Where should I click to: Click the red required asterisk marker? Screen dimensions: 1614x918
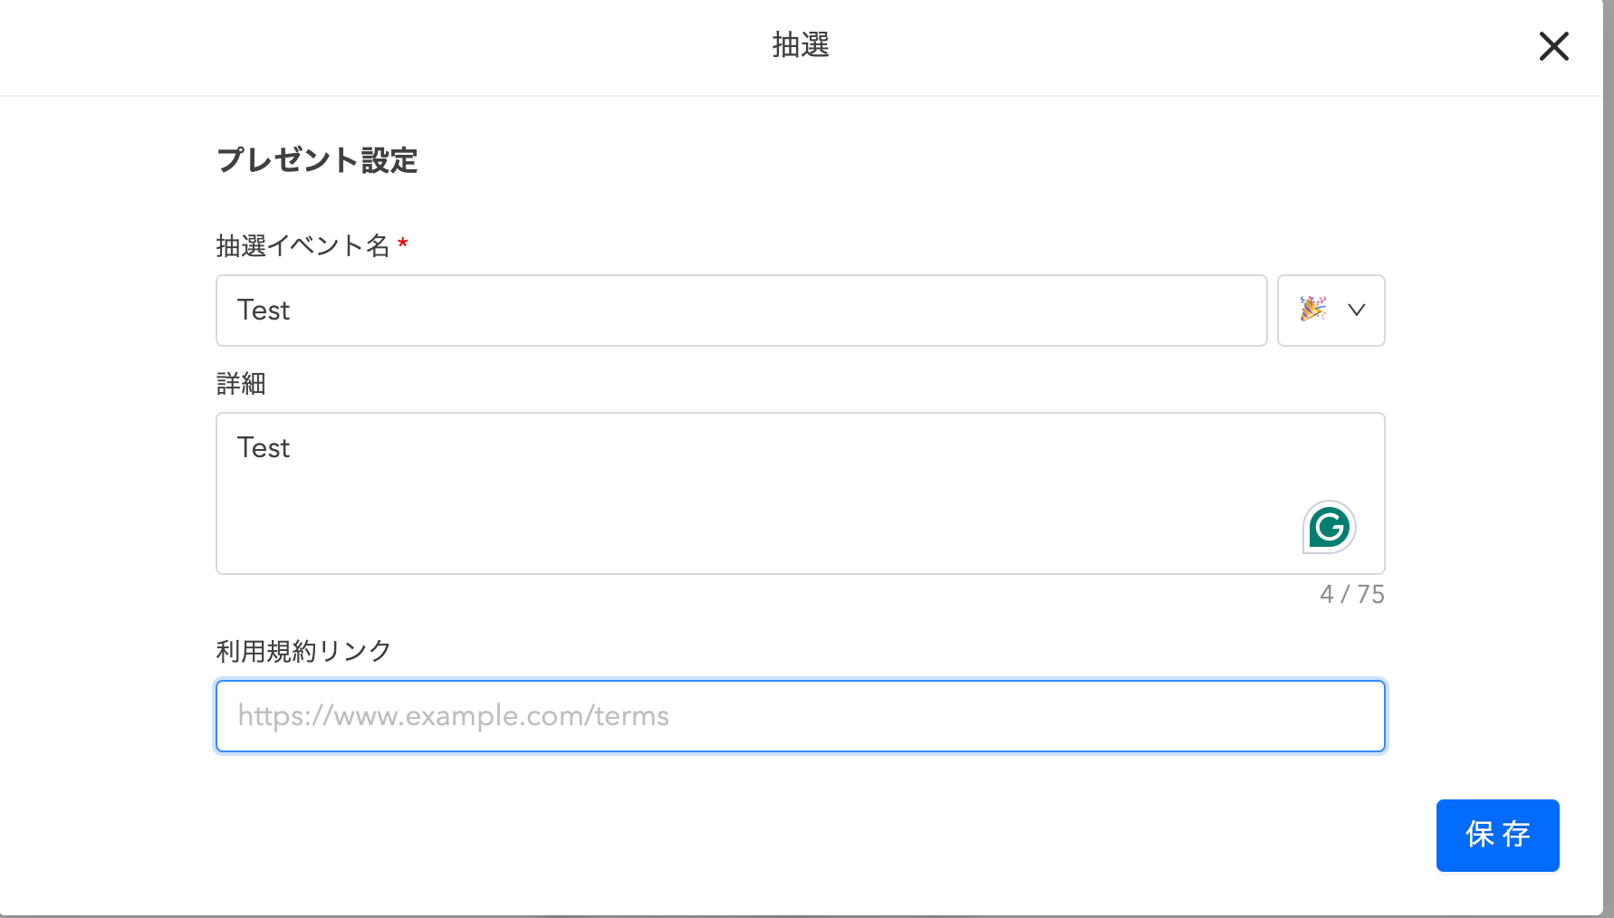[x=403, y=243]
